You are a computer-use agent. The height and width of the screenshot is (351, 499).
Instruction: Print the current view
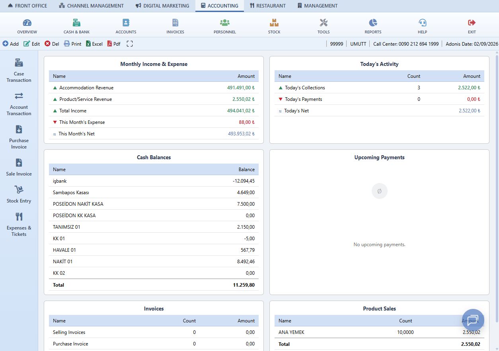tap(72, 44)
